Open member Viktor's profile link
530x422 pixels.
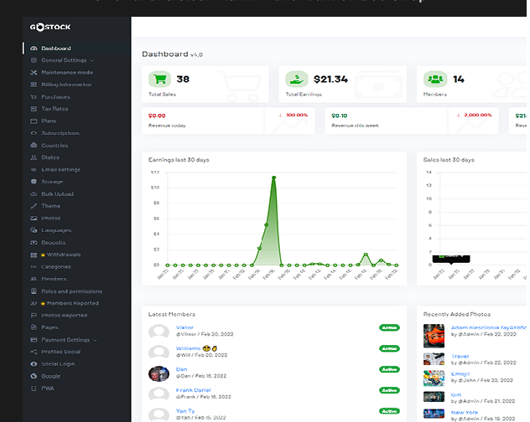point(184,327)
